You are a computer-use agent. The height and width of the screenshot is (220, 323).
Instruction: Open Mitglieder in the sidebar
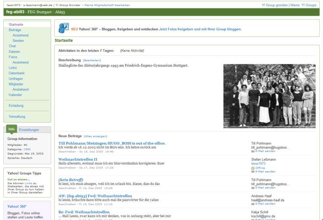(x=16, y=84)
